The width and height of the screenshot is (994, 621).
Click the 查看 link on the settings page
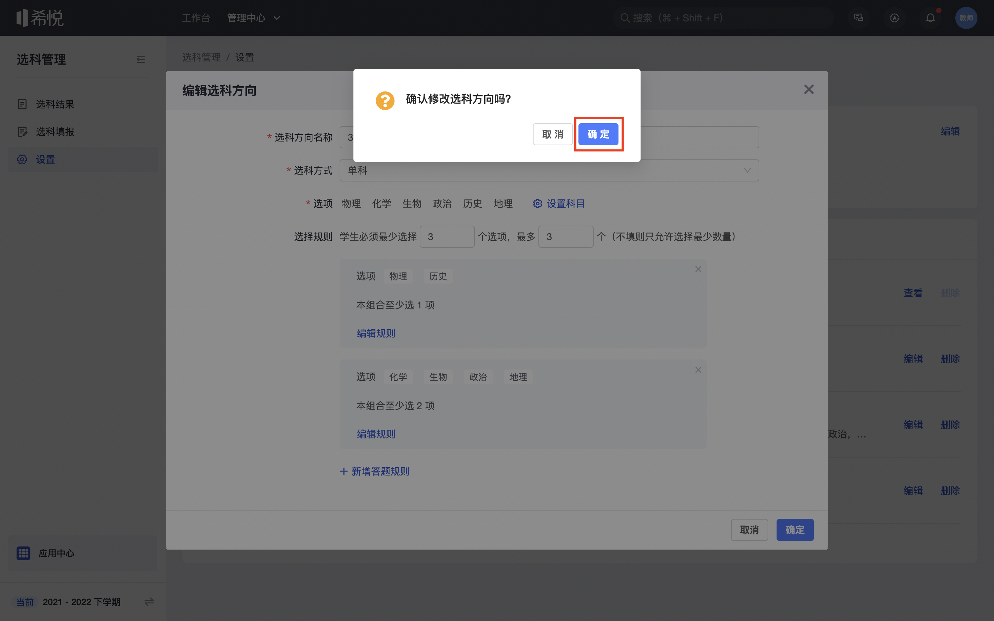click(913, 293)
